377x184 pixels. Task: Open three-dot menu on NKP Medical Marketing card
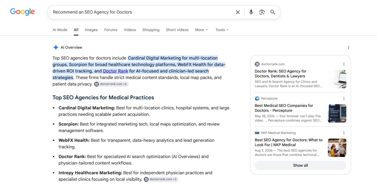pos(344,133)
